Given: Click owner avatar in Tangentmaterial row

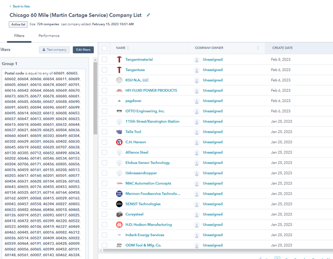Looking at the screenshot, I should coord(197,59).
